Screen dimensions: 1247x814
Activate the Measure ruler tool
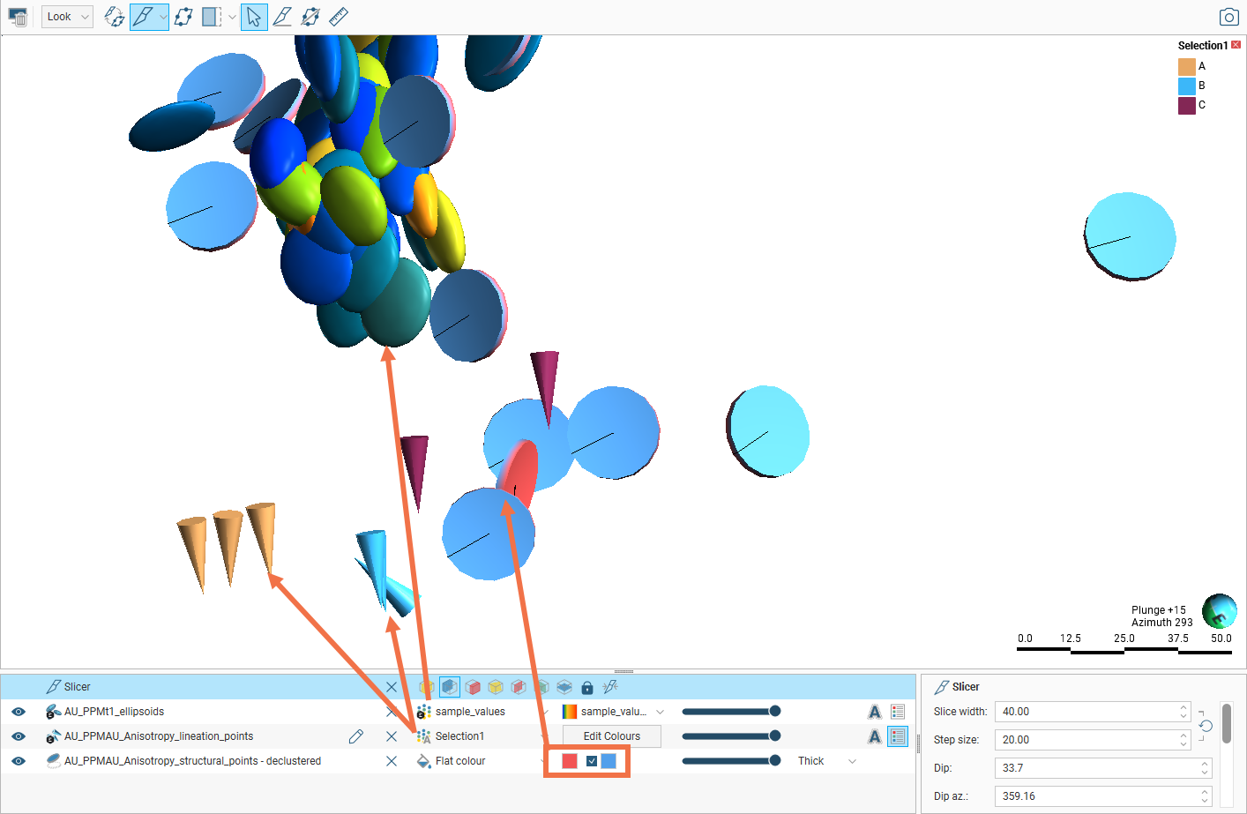click(338, 16)
